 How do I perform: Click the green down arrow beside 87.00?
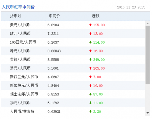[x=90, y=94]
